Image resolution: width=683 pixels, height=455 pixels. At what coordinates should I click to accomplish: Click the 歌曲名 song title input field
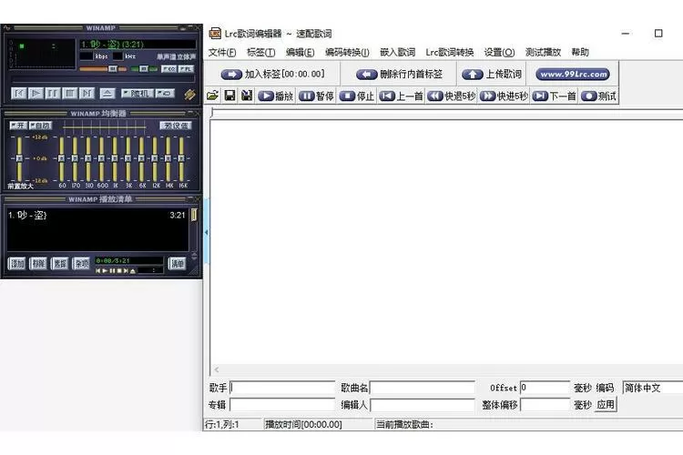pyautogui.click(x=422, y=388)
